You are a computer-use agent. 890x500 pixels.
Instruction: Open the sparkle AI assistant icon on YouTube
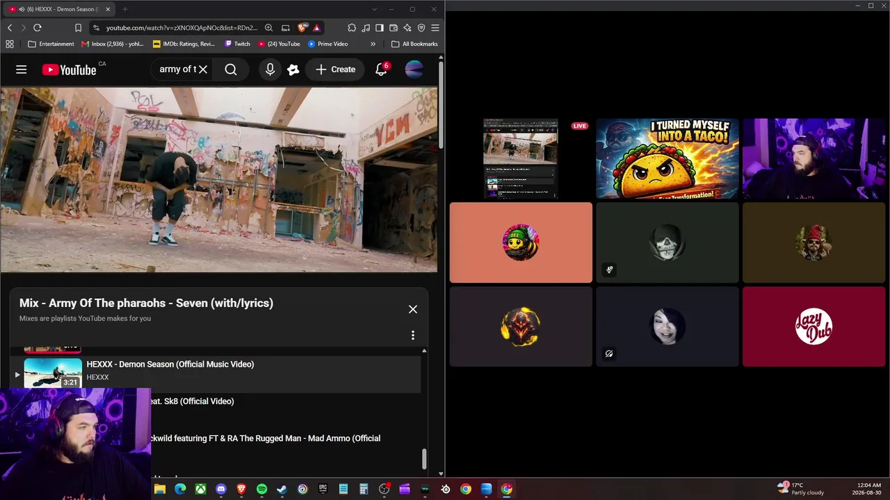coord(293,69)
